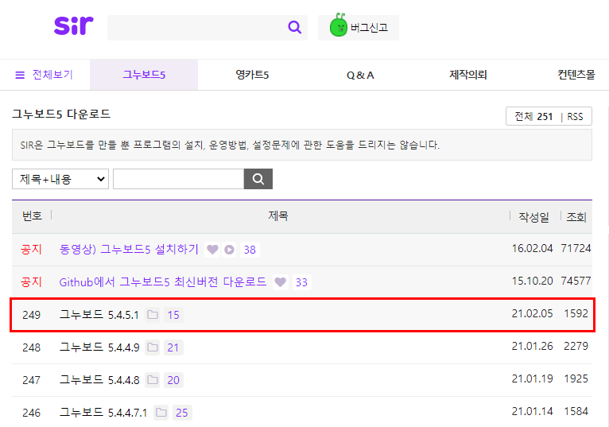
Task: Open the 전체보기 menu
Action: (x=45, y=75)
